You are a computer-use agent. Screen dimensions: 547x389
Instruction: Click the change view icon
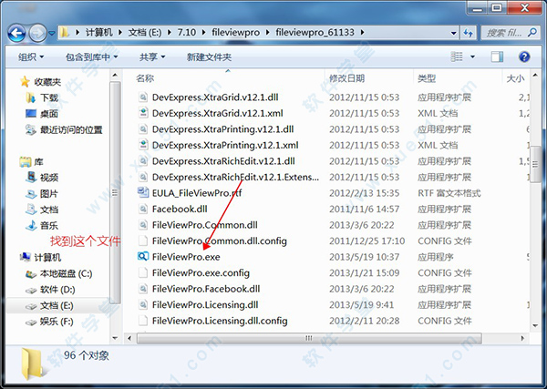(x=457, y=56)
